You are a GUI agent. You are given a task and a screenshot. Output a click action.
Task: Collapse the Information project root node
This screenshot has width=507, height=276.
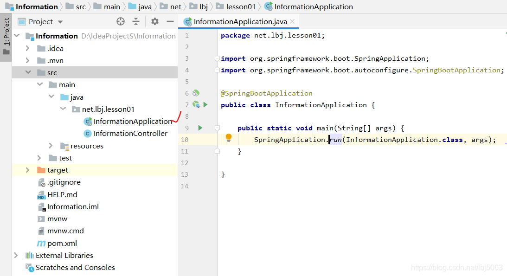[17, 36]
